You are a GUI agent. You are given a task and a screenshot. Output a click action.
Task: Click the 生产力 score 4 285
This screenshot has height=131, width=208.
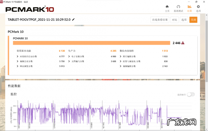click(x=113, y=51)
